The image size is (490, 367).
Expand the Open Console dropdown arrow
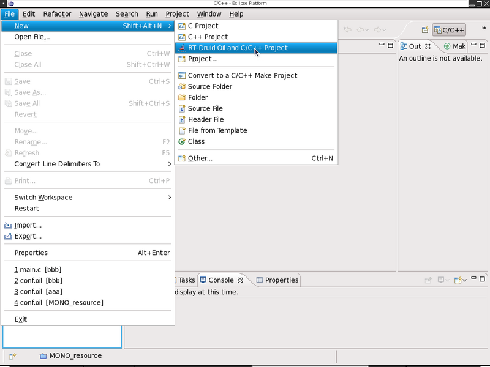click(465, 280)
